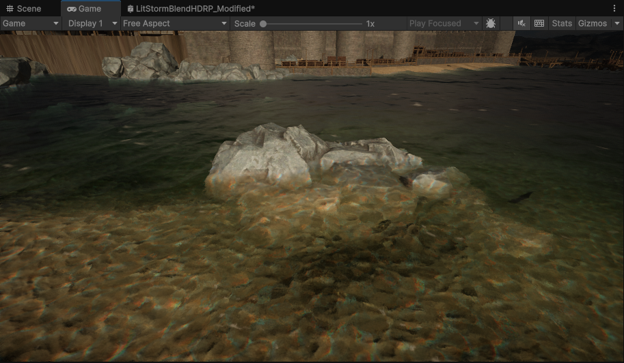624x363 pixels.
Task: Switch to the Scene tab
Action: click(x=24, y=9)
